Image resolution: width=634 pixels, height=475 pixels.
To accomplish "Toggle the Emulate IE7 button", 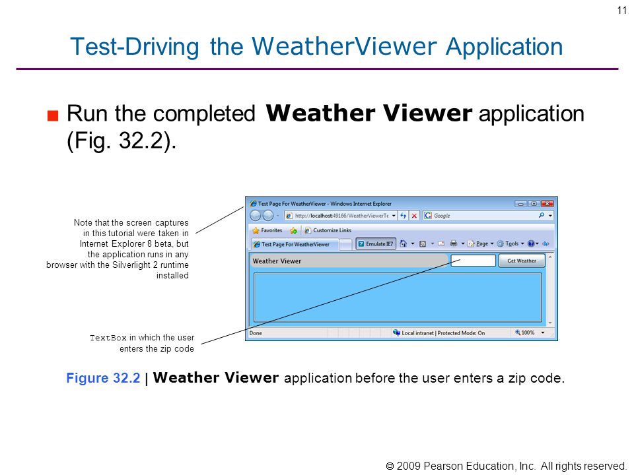I will pyautogui.click(x=375, y=243).
